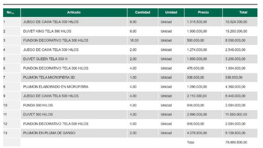Click price 4.079.900,00 for PLUMÓN EN PLUMA DE GANSO
This screenshot has width=263, height=148.
[x=197, y=133]
